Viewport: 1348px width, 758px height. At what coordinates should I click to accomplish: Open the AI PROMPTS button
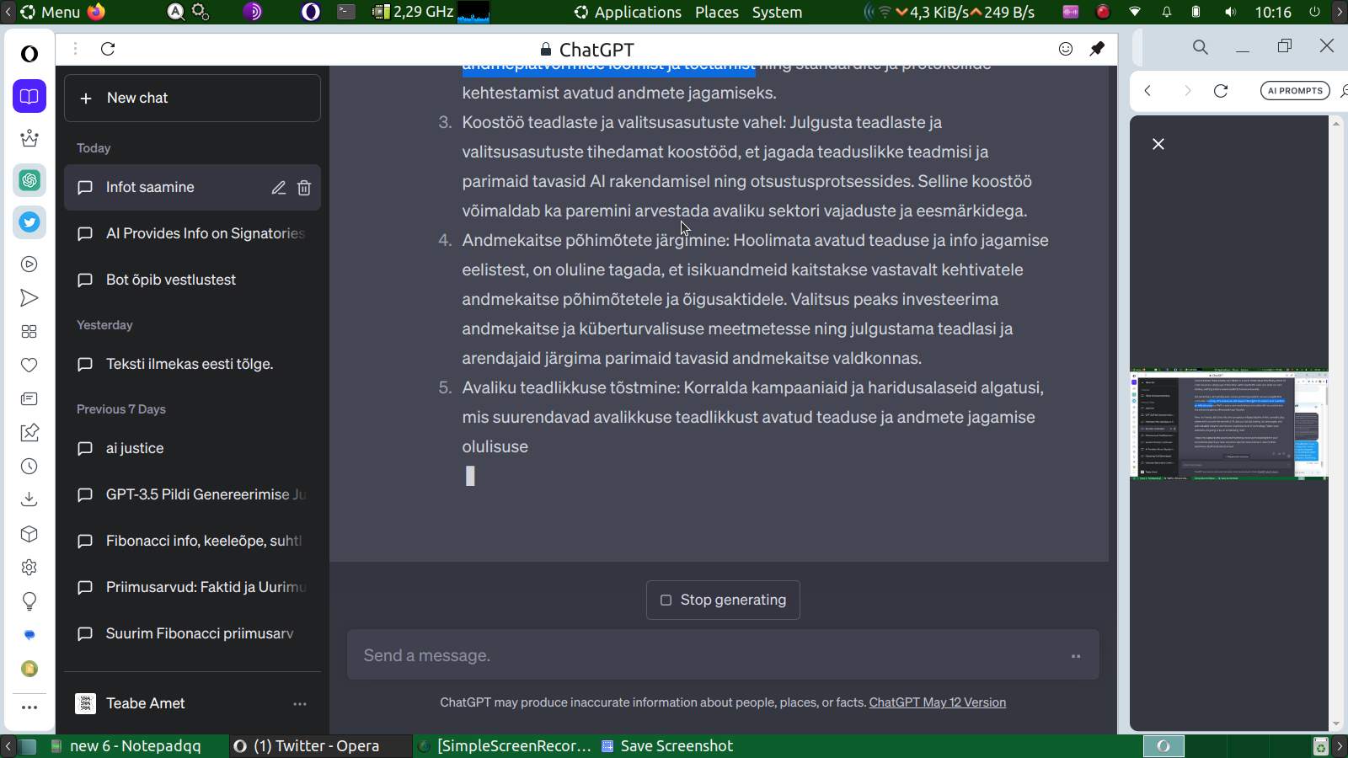click(1295, 91)
